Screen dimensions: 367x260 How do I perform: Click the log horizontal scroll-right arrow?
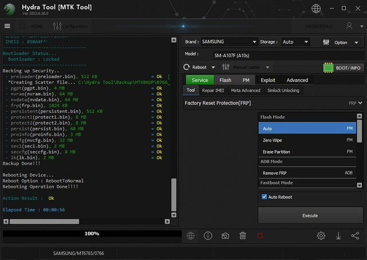coord(167,222)
